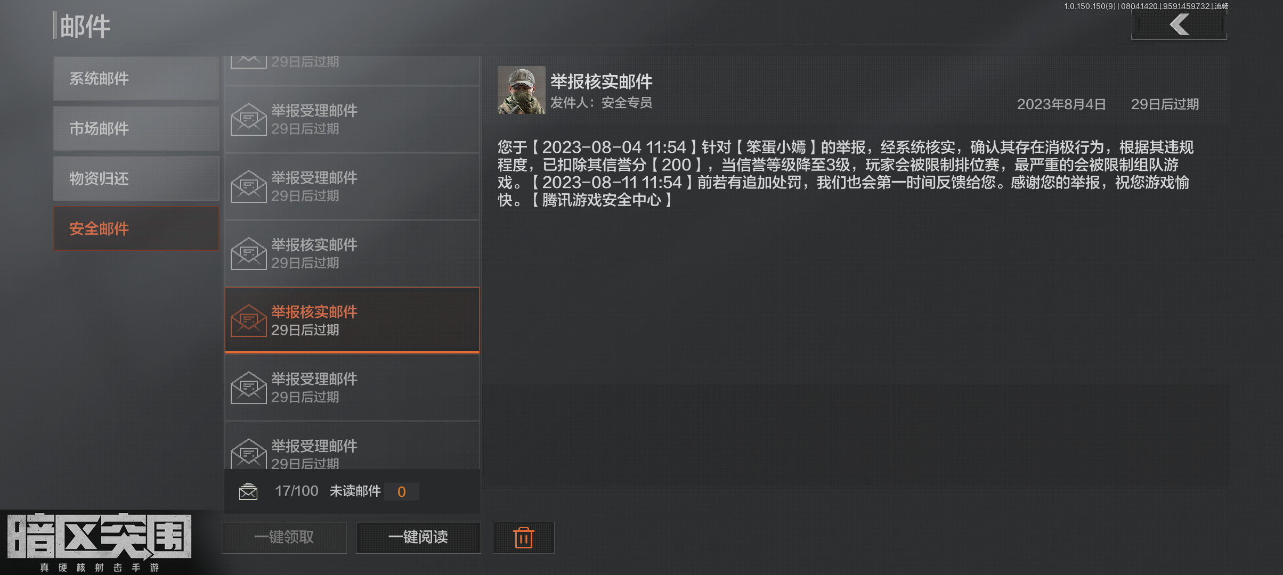Image resolution: width=1283 pixels, height=575 pixels.
Task: Click the selected 举报核实邮件 envelope icon
Action: [248, 321]
